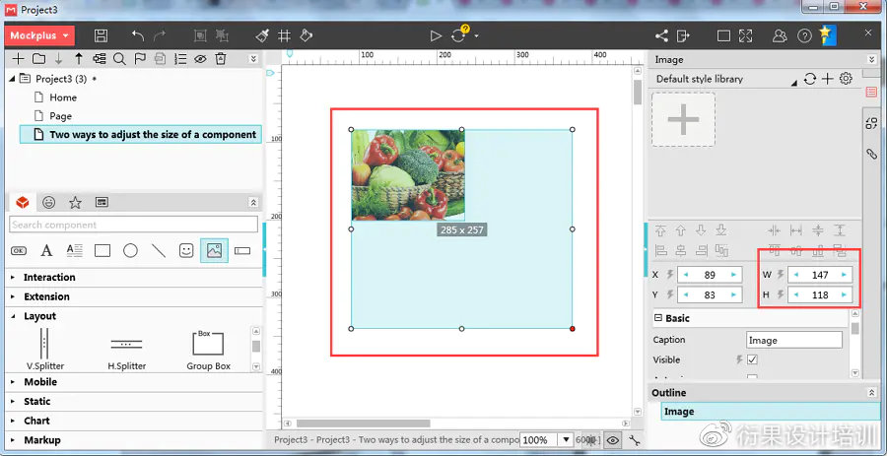Screen dimensions: 887x456
Task: Add a new page with plus icon
Action: click(x=18, y=58)
